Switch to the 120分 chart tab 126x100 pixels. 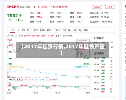[50, 30]
